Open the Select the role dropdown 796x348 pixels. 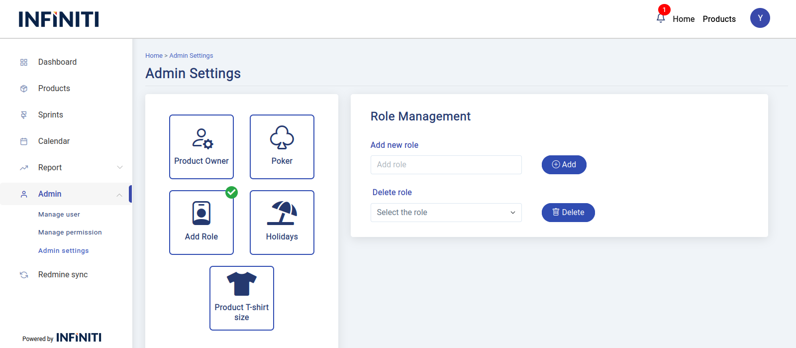click(446, 213)
